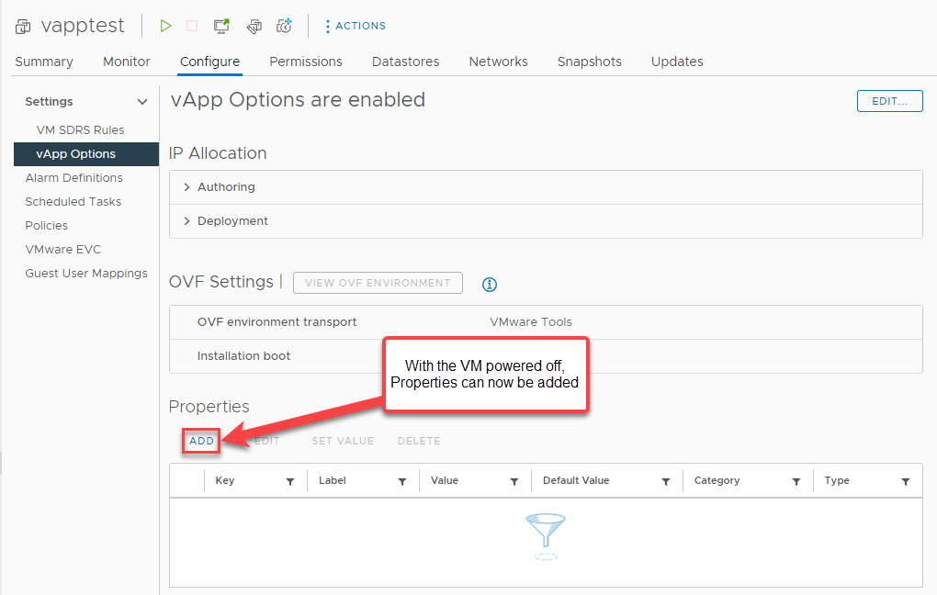Open the Permissions tab
This screenshot has height=595, width=937.
305,62
